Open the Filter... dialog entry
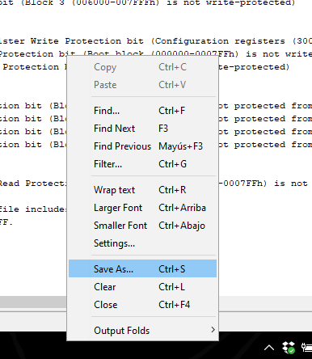The width and height of the screenshot is (312, 359). click(x=142, y=164)
